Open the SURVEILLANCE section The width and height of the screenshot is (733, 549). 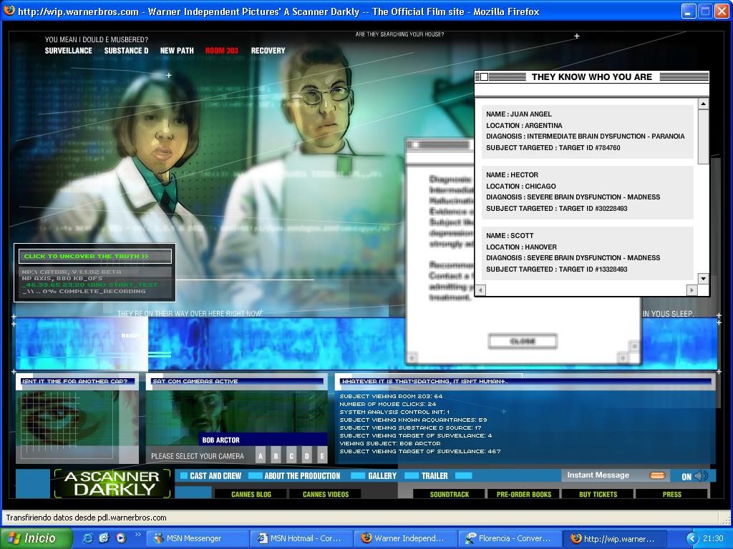(x=68, y=51)
